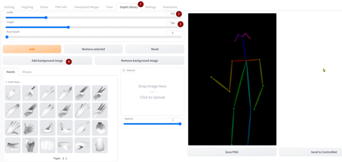This screenshot has width=342, height=162.
Task: Focus the Base Depth value field
Action: tap(174, 33)
